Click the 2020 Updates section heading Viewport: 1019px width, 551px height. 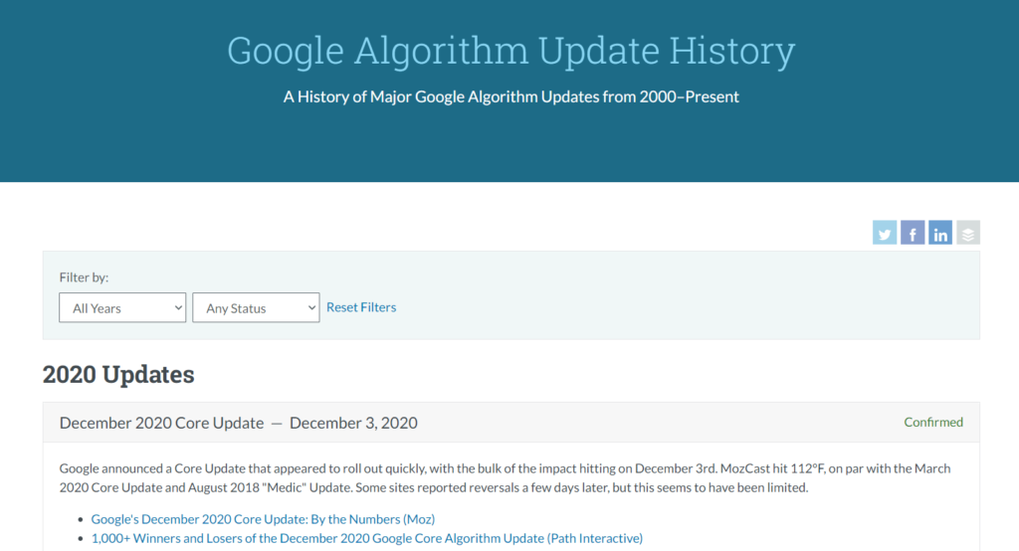click(118, 375)
